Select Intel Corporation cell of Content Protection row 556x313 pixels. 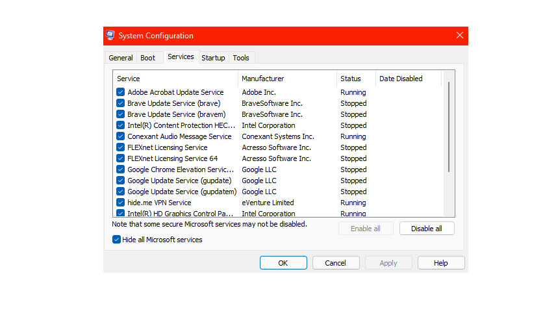point(268,125)
